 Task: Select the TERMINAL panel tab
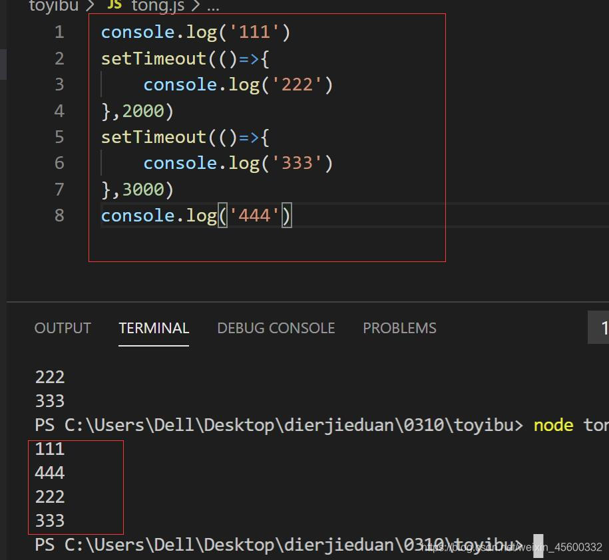(x=154, y=329)
